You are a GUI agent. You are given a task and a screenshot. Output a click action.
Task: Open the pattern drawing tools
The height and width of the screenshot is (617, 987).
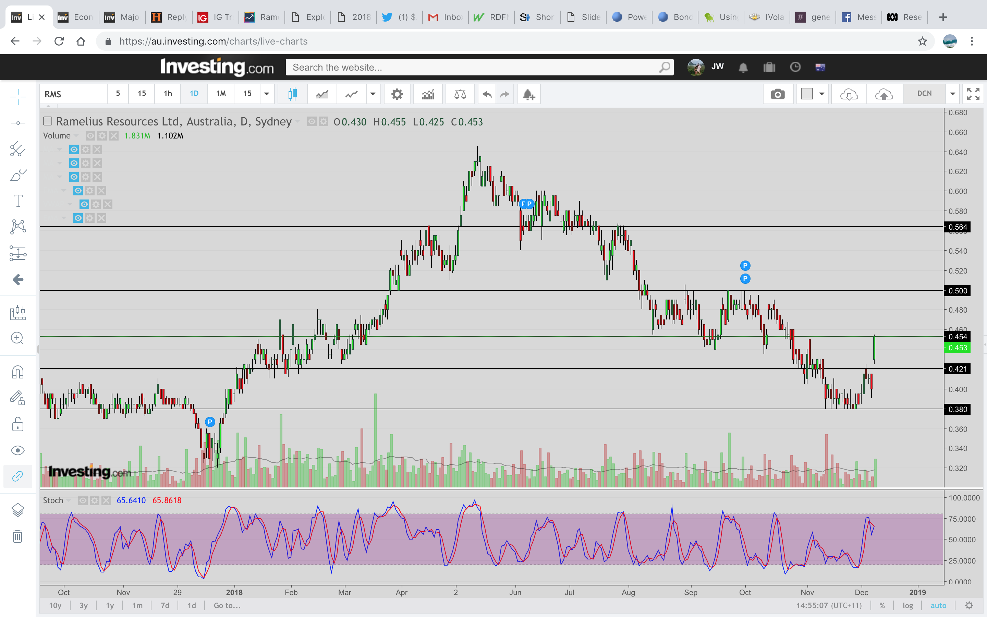pos(18,227)
